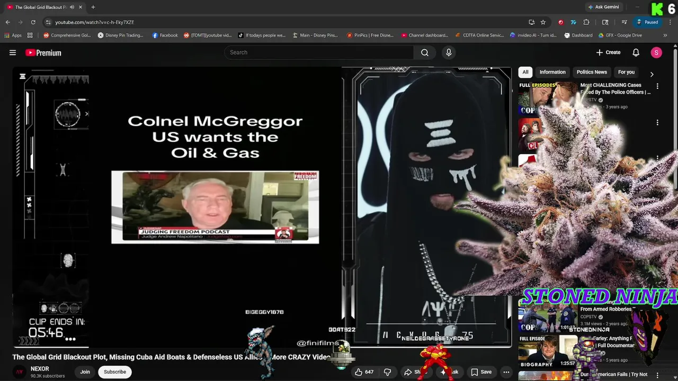Open the Dashboard bookmark
This screenshot has width=678, height=381.
(578, 35)
